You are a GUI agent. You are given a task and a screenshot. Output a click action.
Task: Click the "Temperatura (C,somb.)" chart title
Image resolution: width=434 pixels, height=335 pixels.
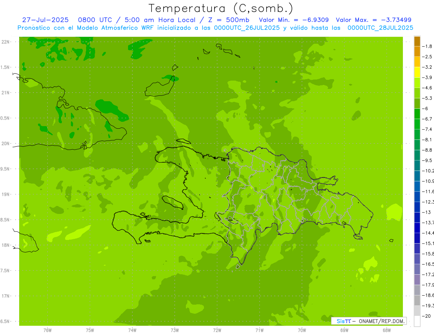tap(221, 8)
